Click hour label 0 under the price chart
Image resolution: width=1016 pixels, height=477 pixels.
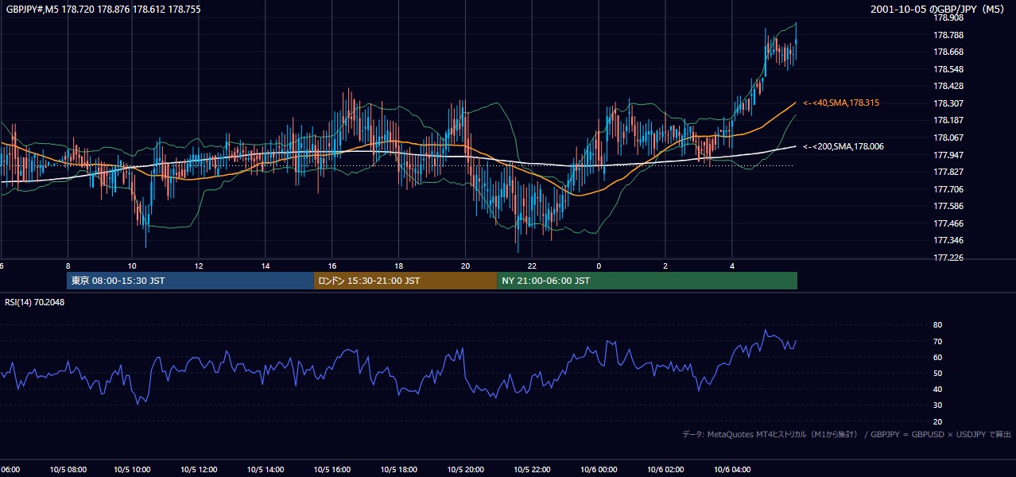[x=599, y=266]
